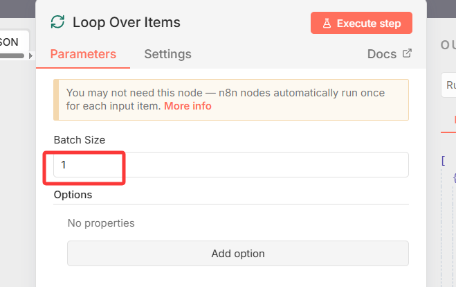Screen dimensions: 456x287
Task: Click the Add option button
Action: point(237,253)
